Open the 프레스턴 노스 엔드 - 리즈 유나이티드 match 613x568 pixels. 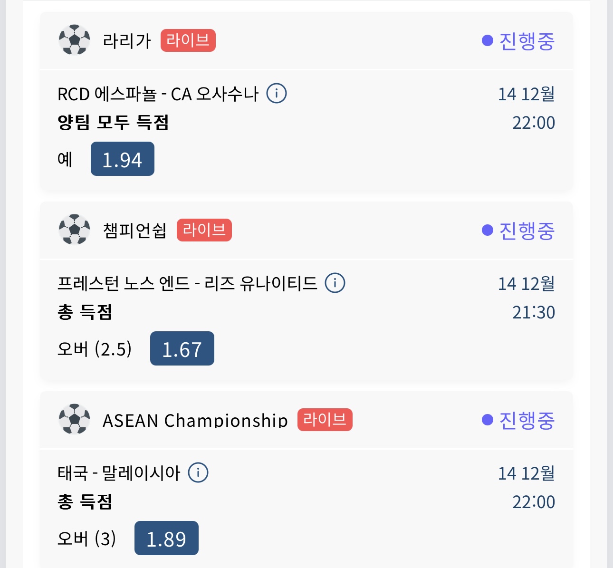click(187, 283)
